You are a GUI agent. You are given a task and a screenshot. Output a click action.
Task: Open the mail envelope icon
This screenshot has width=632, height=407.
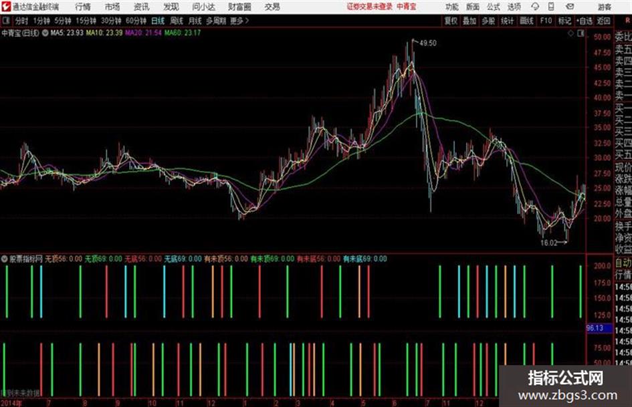point(570,7)
